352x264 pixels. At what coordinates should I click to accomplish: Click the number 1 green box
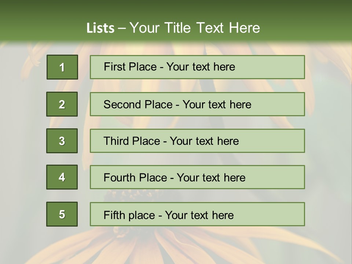(x=62, y=67)
